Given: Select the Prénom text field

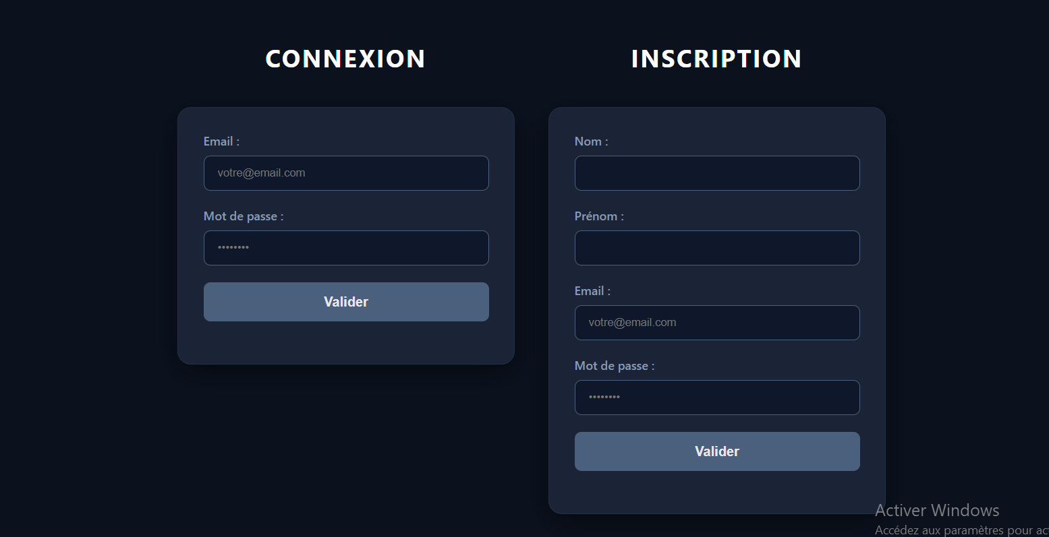Looking at the screenshot, I should pos(717,248).
